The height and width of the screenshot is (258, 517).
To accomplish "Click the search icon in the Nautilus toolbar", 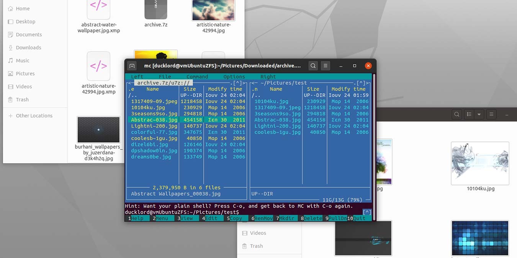I will (456, 114).
